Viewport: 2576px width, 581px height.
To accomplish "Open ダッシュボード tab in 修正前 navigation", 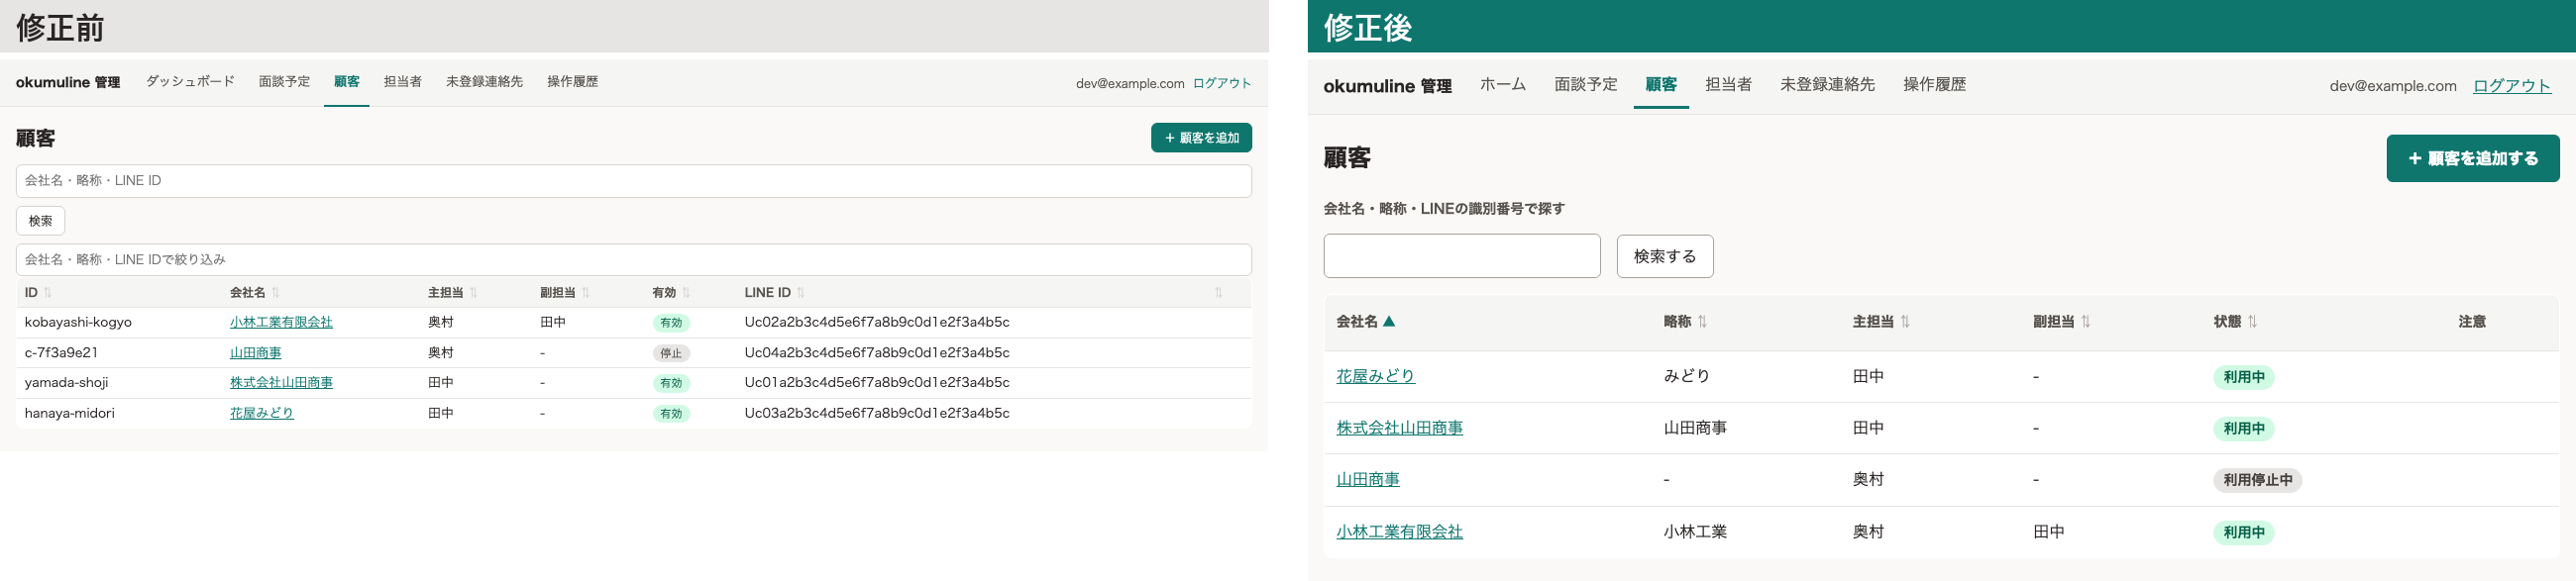I will click(x=190, y=82).
